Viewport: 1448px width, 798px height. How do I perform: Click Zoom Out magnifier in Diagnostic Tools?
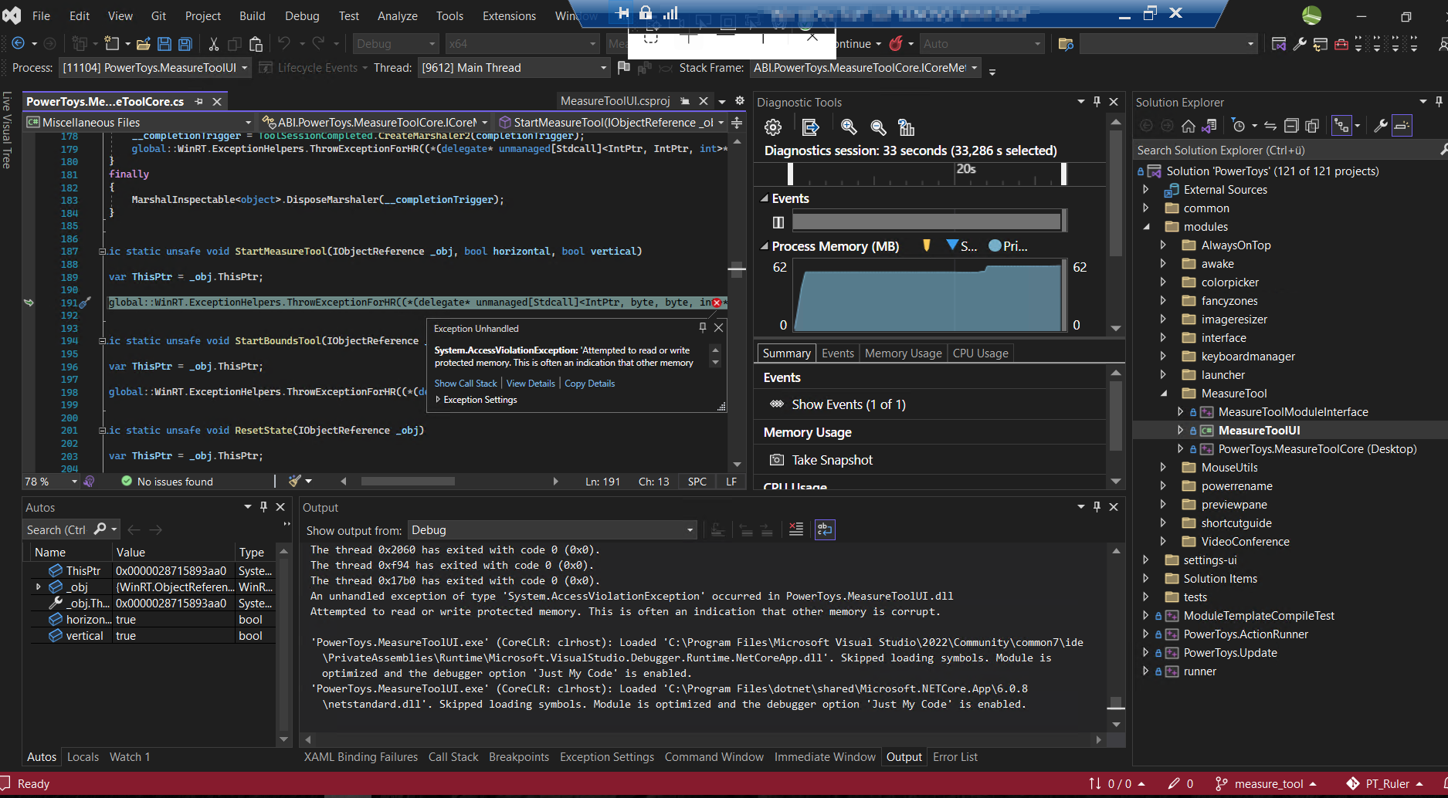pos(878,127)
